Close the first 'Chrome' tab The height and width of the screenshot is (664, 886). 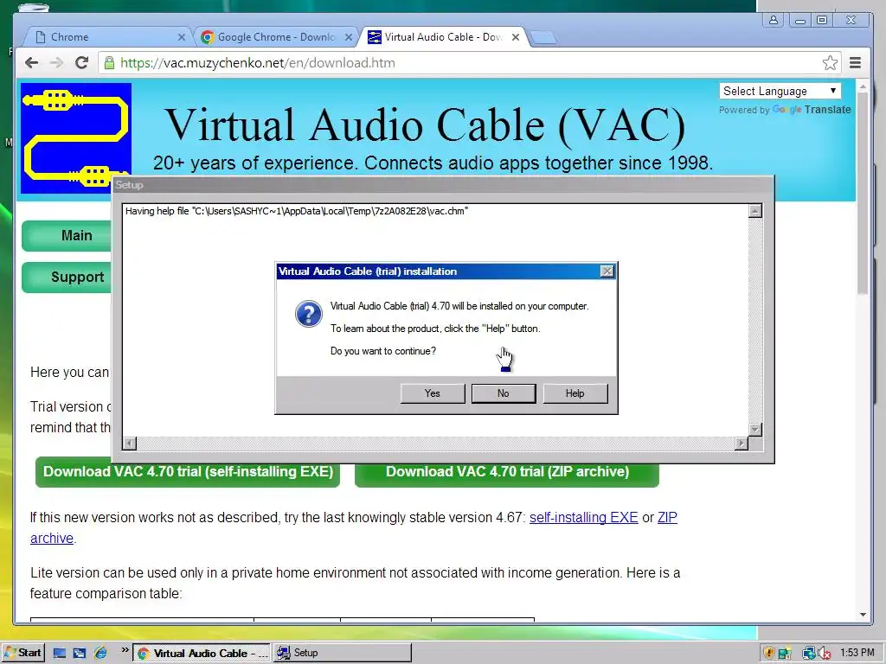tap(182, 37)
